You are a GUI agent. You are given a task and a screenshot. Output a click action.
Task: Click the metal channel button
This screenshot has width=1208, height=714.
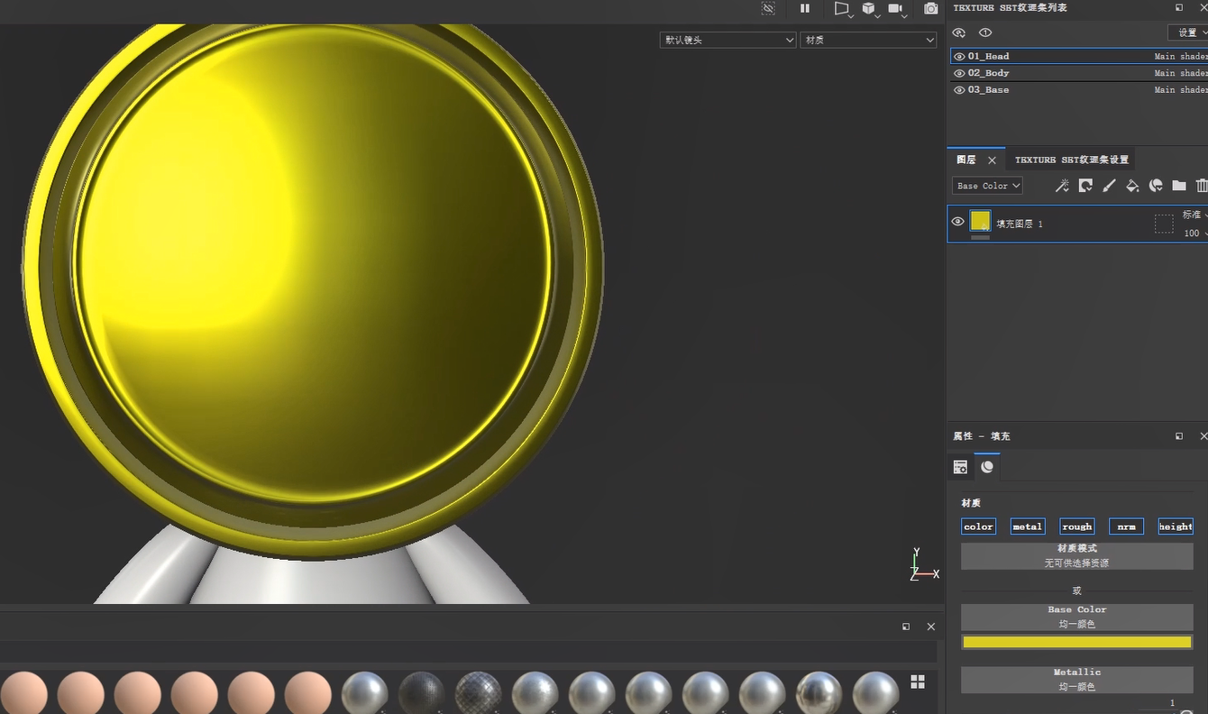click(x=1027, y=526)
